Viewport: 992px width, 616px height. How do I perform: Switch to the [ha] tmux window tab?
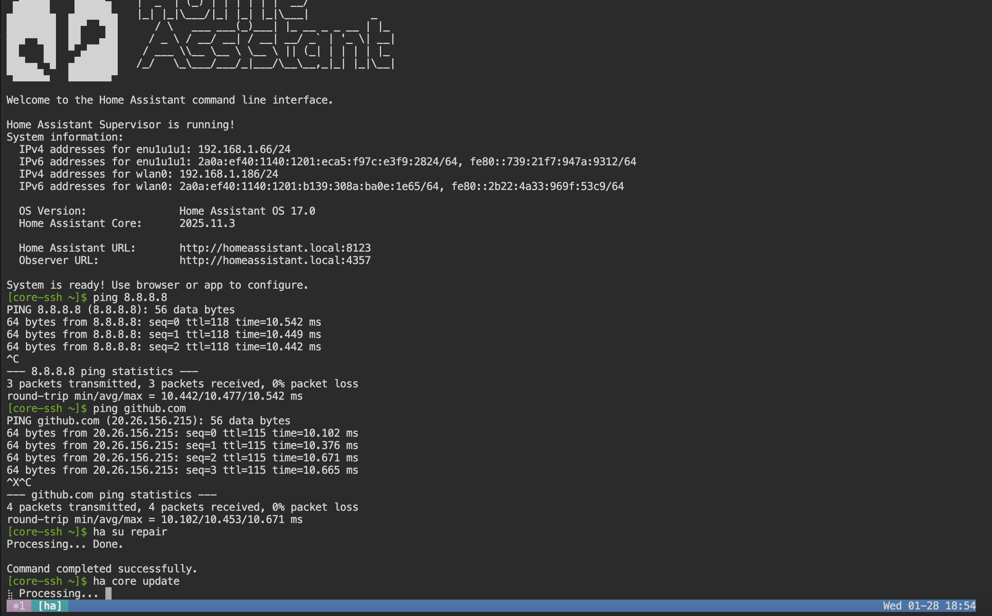(50, 606)
